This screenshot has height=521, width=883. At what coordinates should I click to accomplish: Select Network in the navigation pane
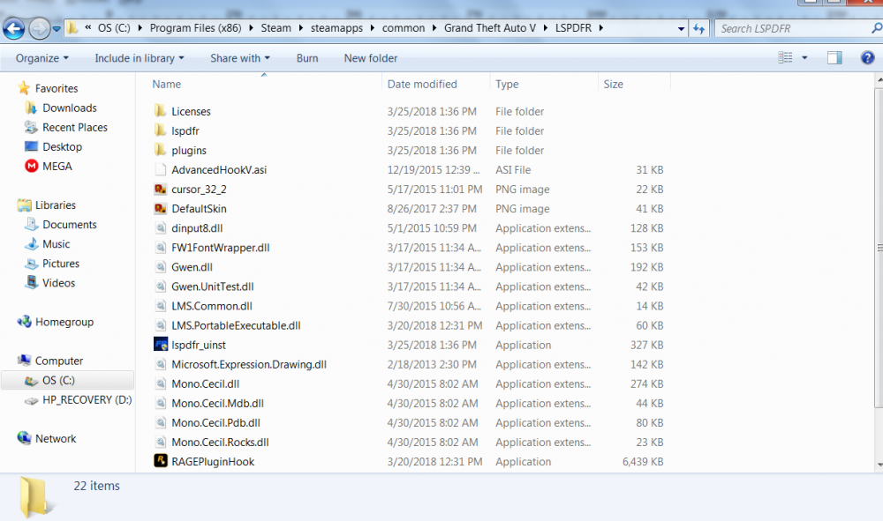click(x=55, y=439)
